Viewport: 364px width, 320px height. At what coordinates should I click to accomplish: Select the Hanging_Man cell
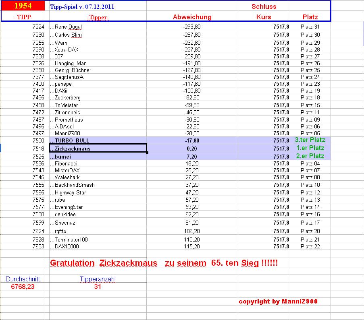(x=98, y=63)
